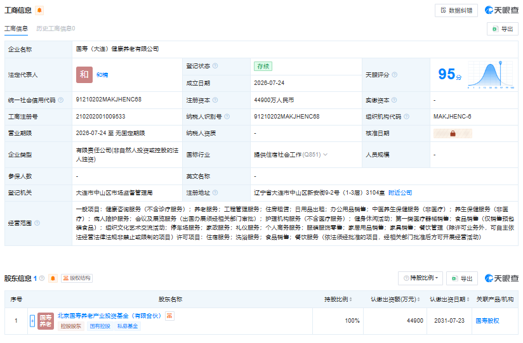Click the 44900万人民币 registered capital value
Viewport: 523px width, 343px height.
tap(274, 100)
